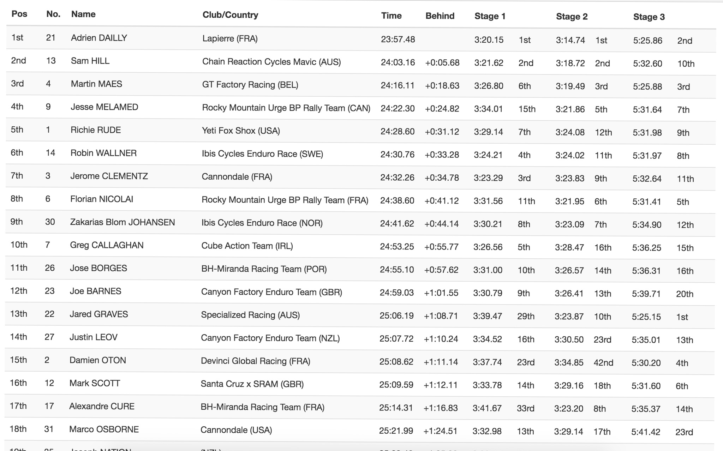Click the Time column header

tap(391, 16)
